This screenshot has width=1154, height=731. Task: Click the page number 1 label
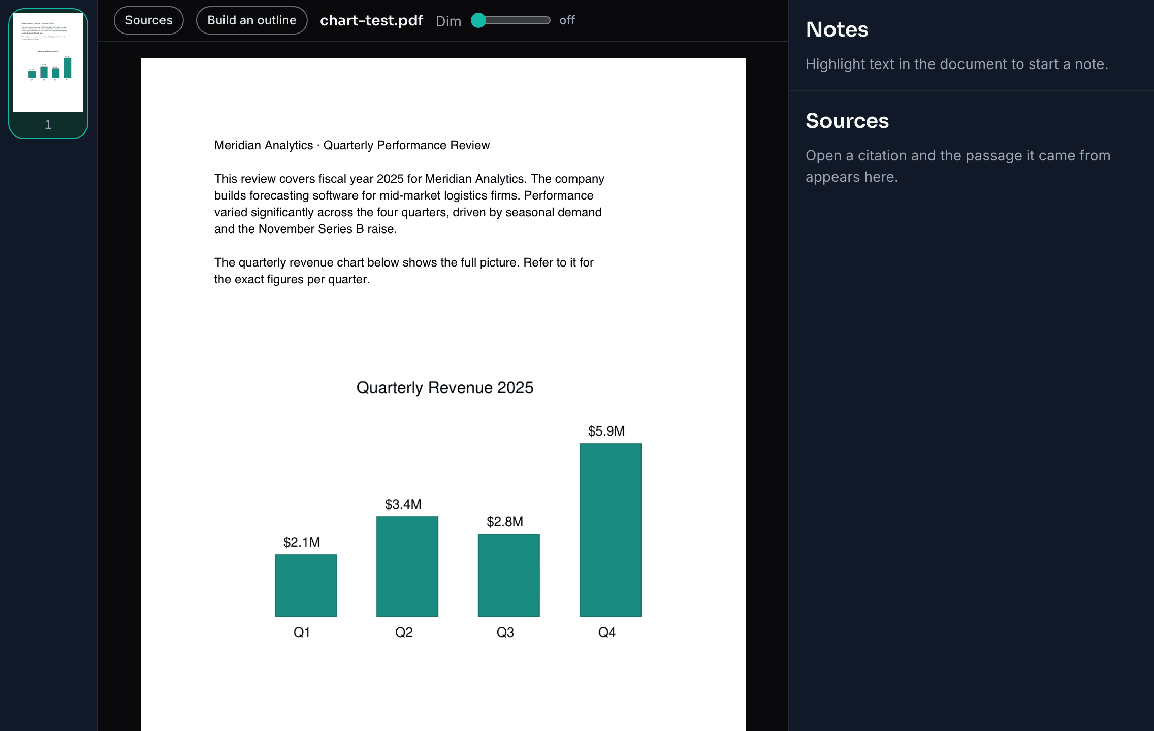tap(48, 125)
